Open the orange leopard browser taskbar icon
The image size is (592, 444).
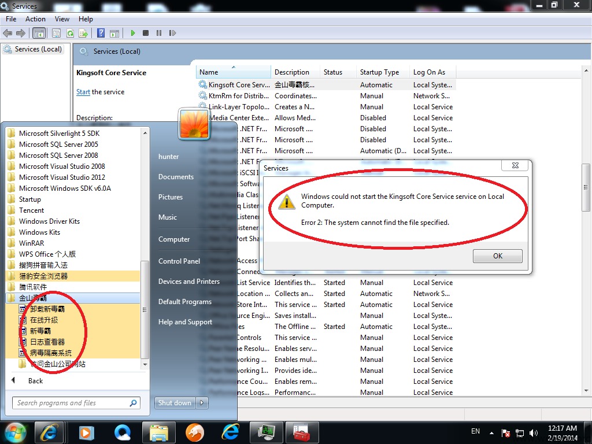click(x=195, y=432)
